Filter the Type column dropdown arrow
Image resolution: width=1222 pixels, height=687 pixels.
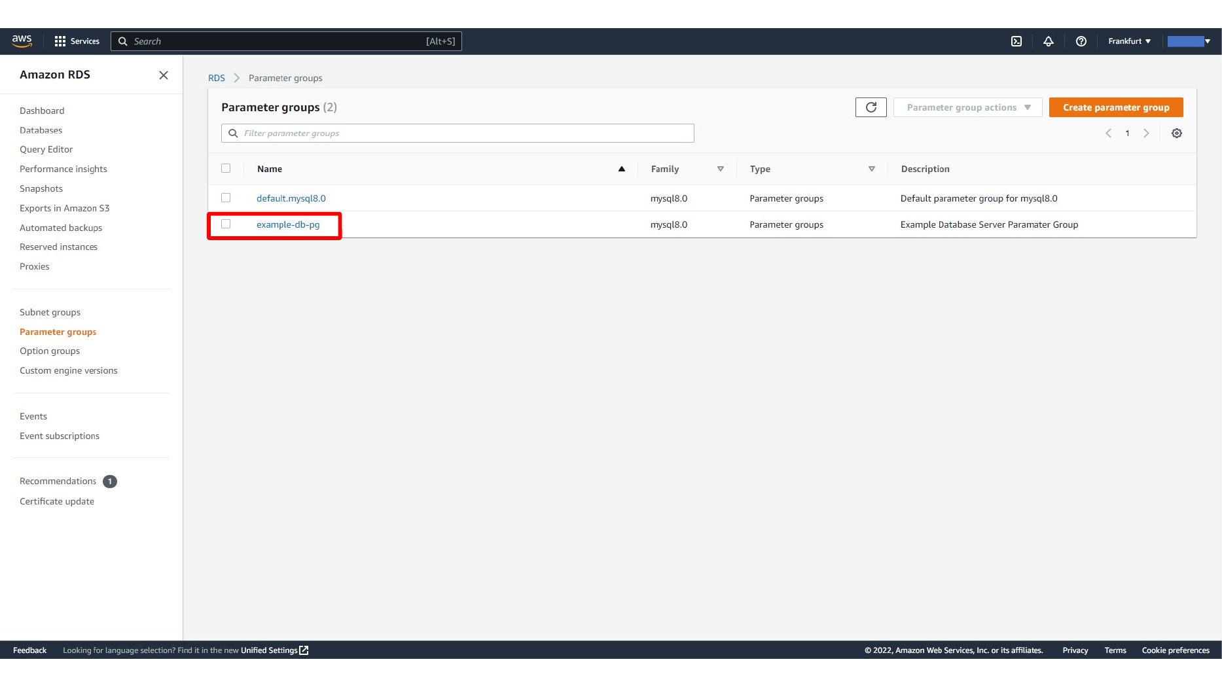tap(871, 169)
